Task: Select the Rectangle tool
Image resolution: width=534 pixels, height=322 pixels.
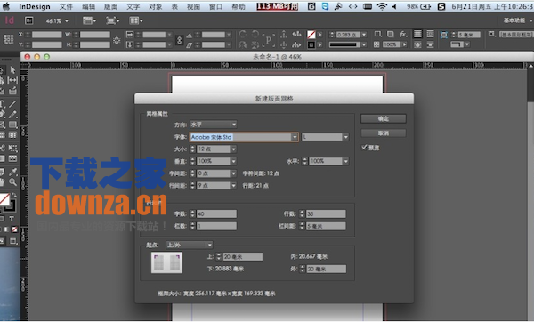Action: pyautogui.click(x=13, y=125)
